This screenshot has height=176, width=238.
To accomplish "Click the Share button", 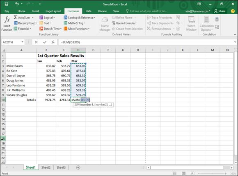I will 220,11.
